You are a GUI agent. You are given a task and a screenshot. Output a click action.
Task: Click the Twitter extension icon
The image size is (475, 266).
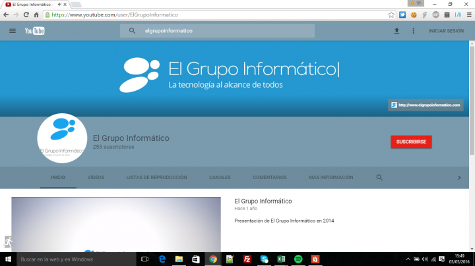pyautogui.click(x=402, y=14)
